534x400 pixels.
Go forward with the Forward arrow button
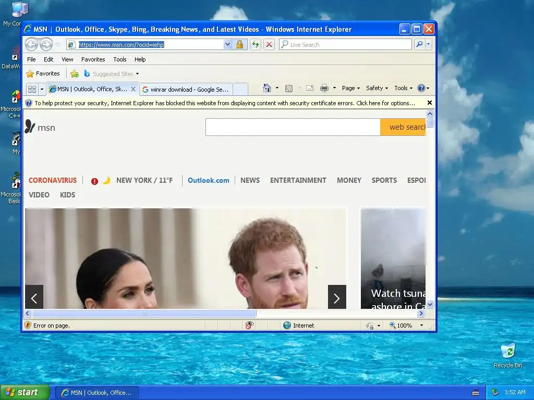point(46,45)
